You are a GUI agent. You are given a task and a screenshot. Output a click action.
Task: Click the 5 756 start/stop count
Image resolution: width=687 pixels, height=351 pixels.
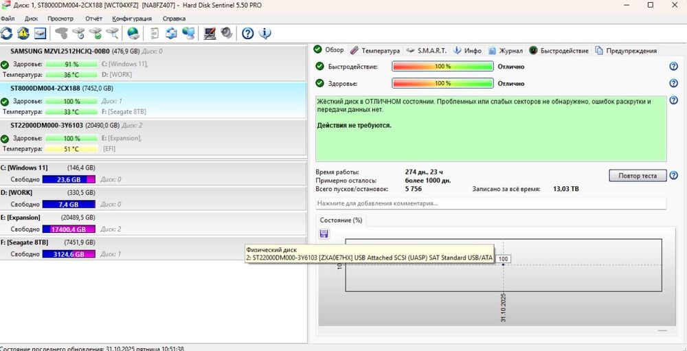tap(414, 190)
